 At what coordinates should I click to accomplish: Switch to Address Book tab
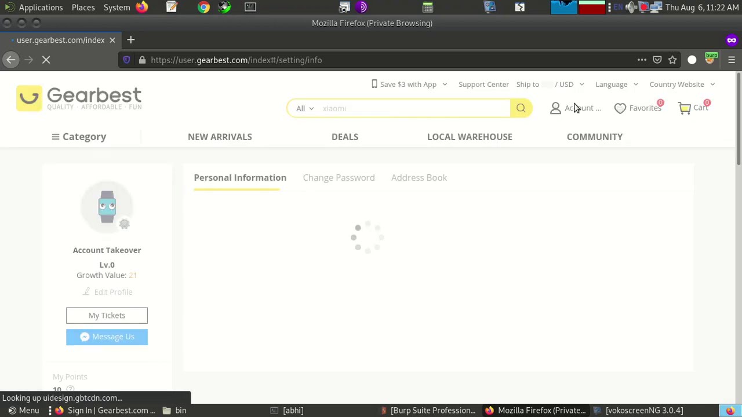point(419,178)
